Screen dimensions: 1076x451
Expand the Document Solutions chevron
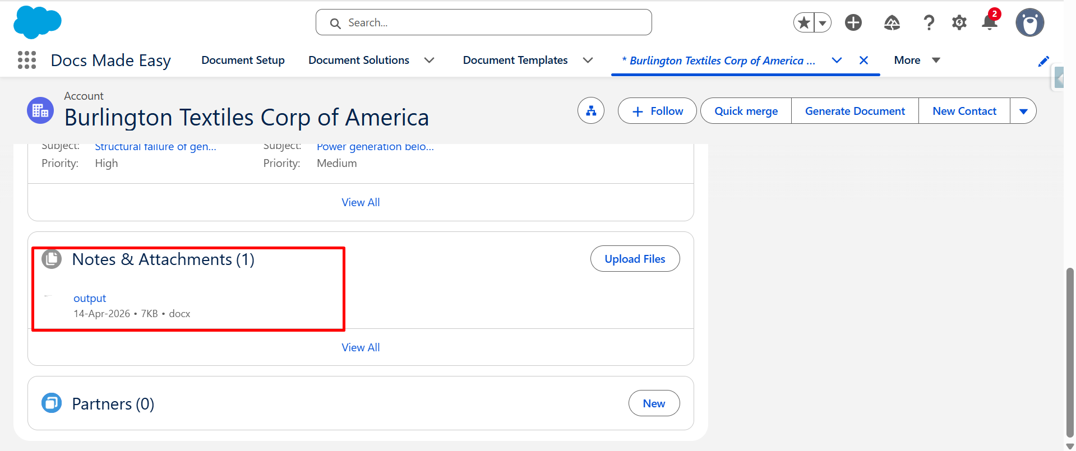(430, 60)
